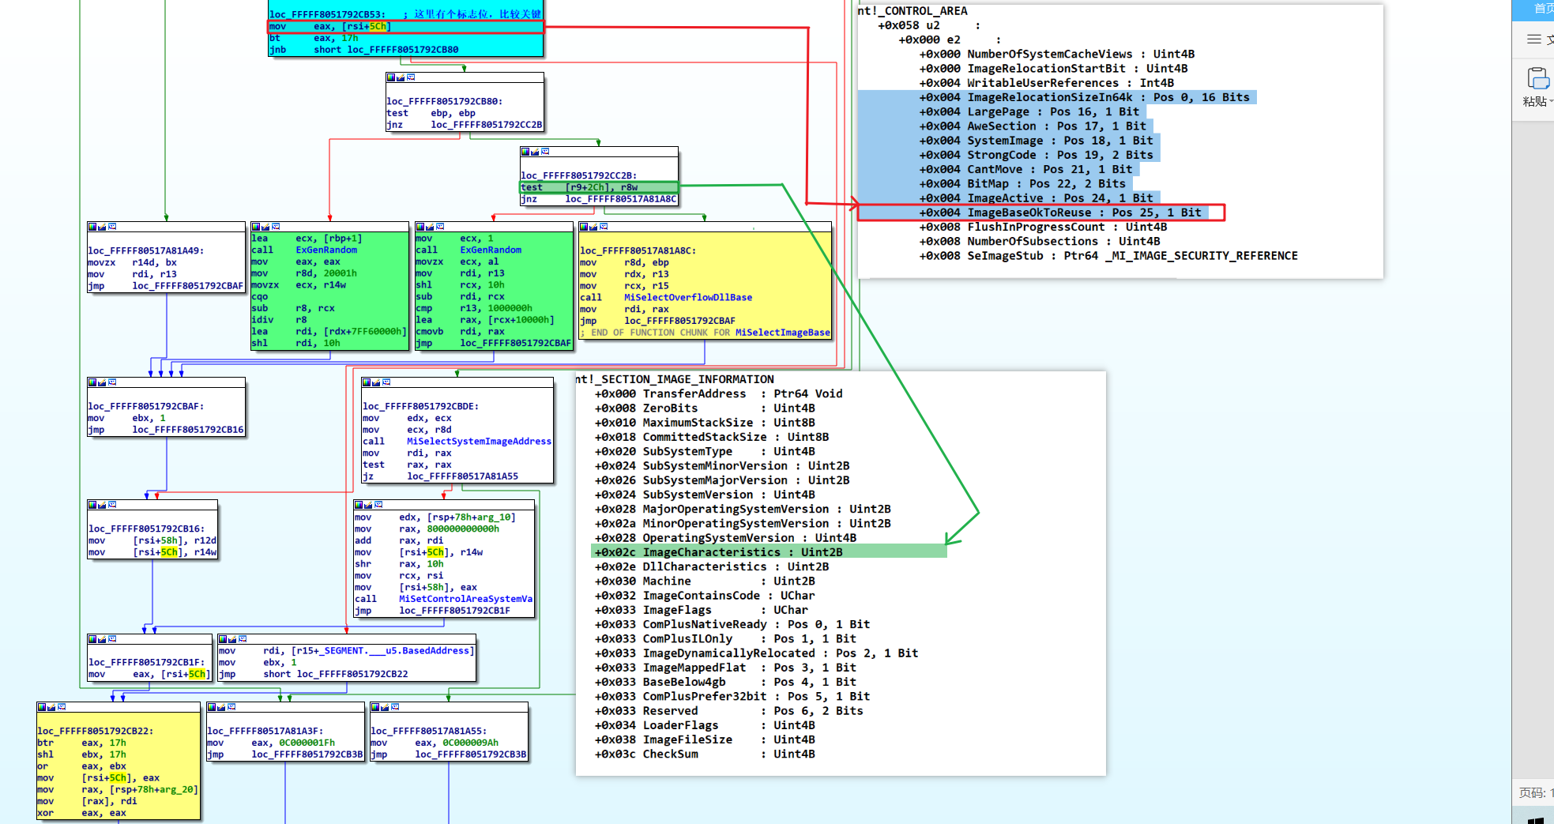
Task: Open the 粘贴 paste dropdown label
Action: tap(1537, 102)
